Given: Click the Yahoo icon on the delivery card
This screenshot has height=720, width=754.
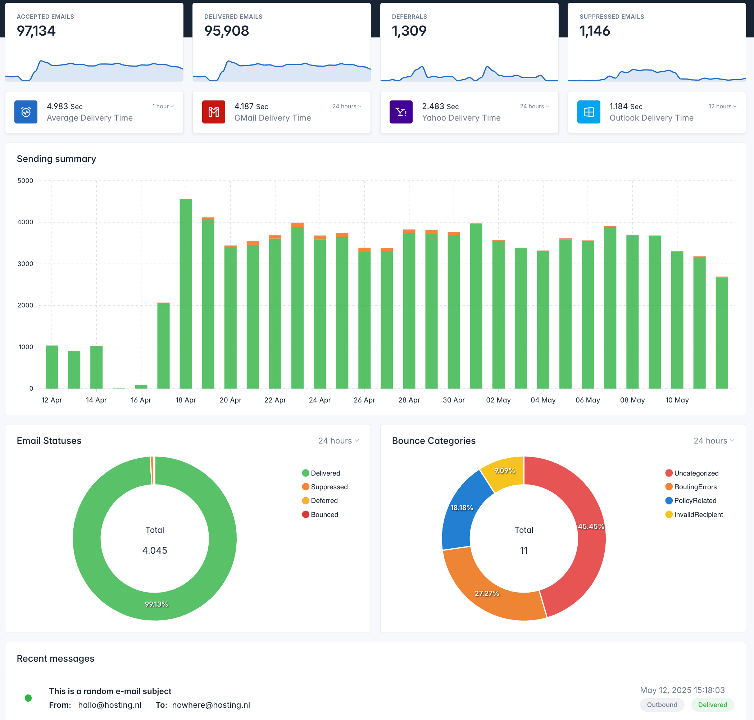Looking at the screenshot, I should pos(401,112).
